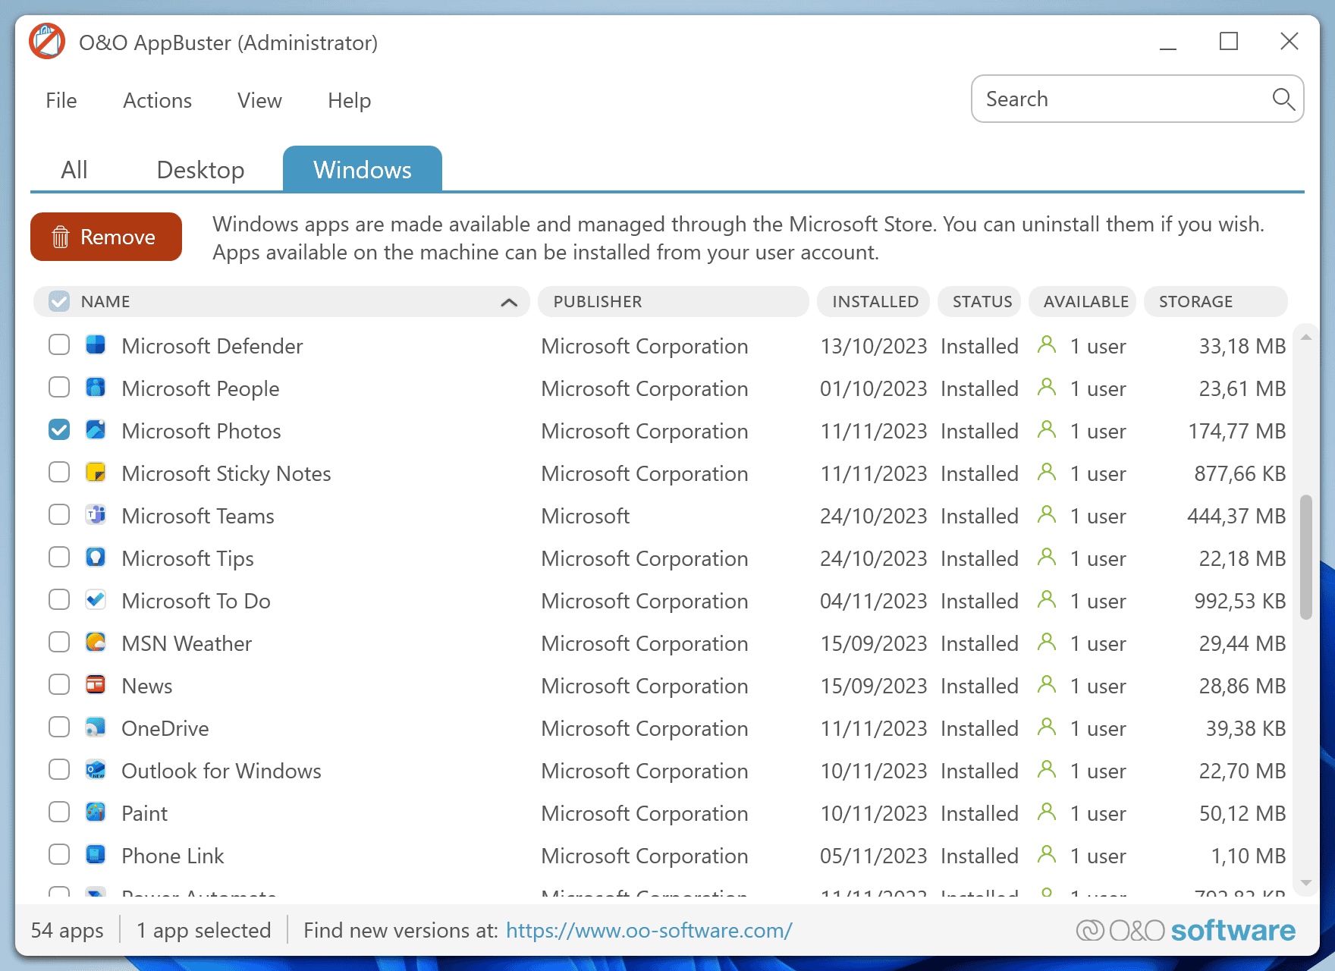The image size is (1335, 971).
Task: Click the Microsoft Tips lightbulb icon
Action: tap(96, 558)
